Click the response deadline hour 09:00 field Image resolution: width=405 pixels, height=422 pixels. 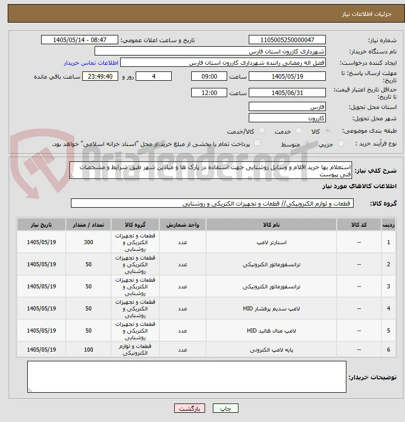coord(209,76)
